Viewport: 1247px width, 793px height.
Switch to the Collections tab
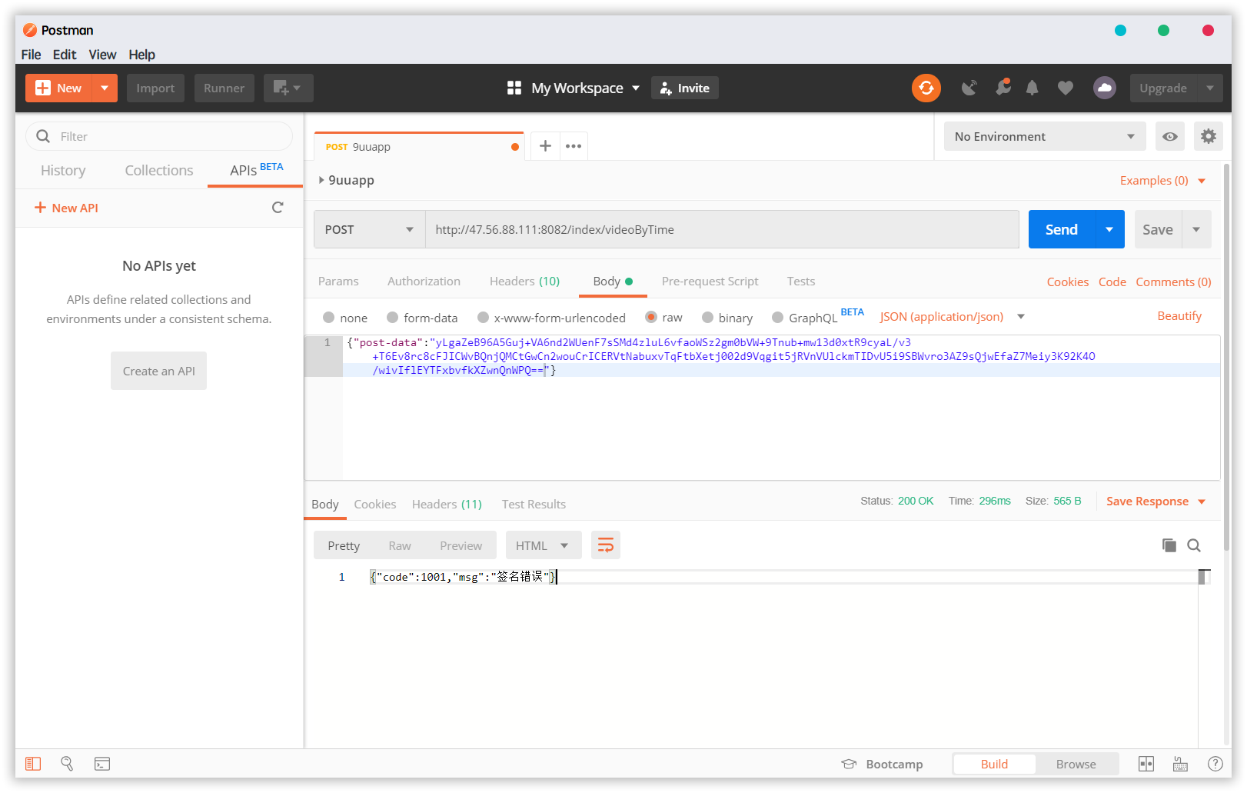[159, 171]
